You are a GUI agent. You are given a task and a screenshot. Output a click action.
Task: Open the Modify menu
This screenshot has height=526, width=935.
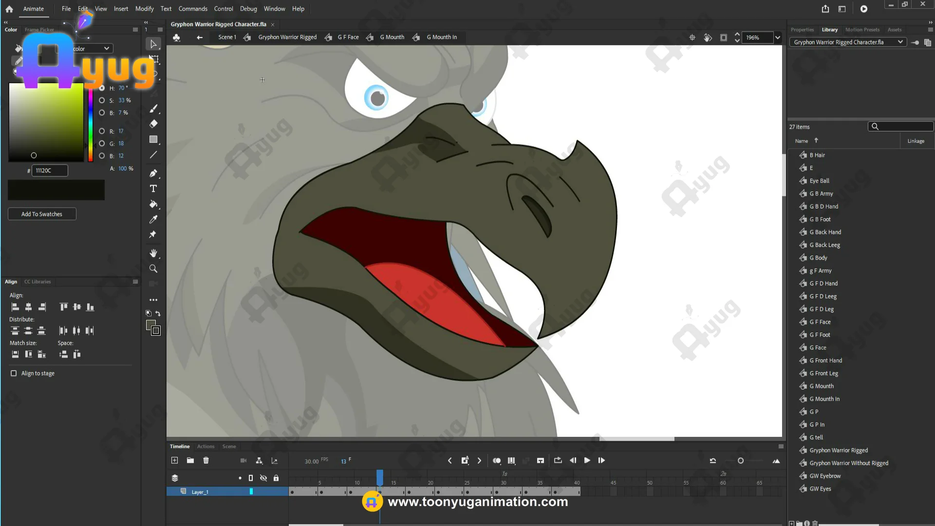[144, 9]
